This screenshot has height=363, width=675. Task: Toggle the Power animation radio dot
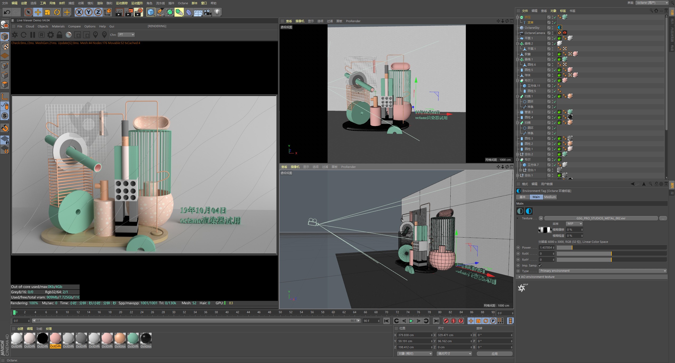(x=518, y=248)
